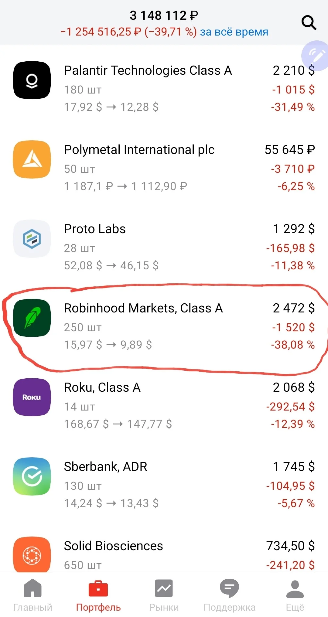Open Robinhood Markets, Class A position
This screenshot has width=328, height=617.
pos(164,326)
